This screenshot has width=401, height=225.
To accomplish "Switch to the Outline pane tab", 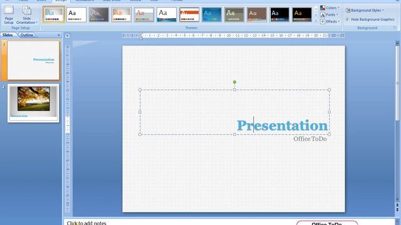I will [x=26, y=35].
